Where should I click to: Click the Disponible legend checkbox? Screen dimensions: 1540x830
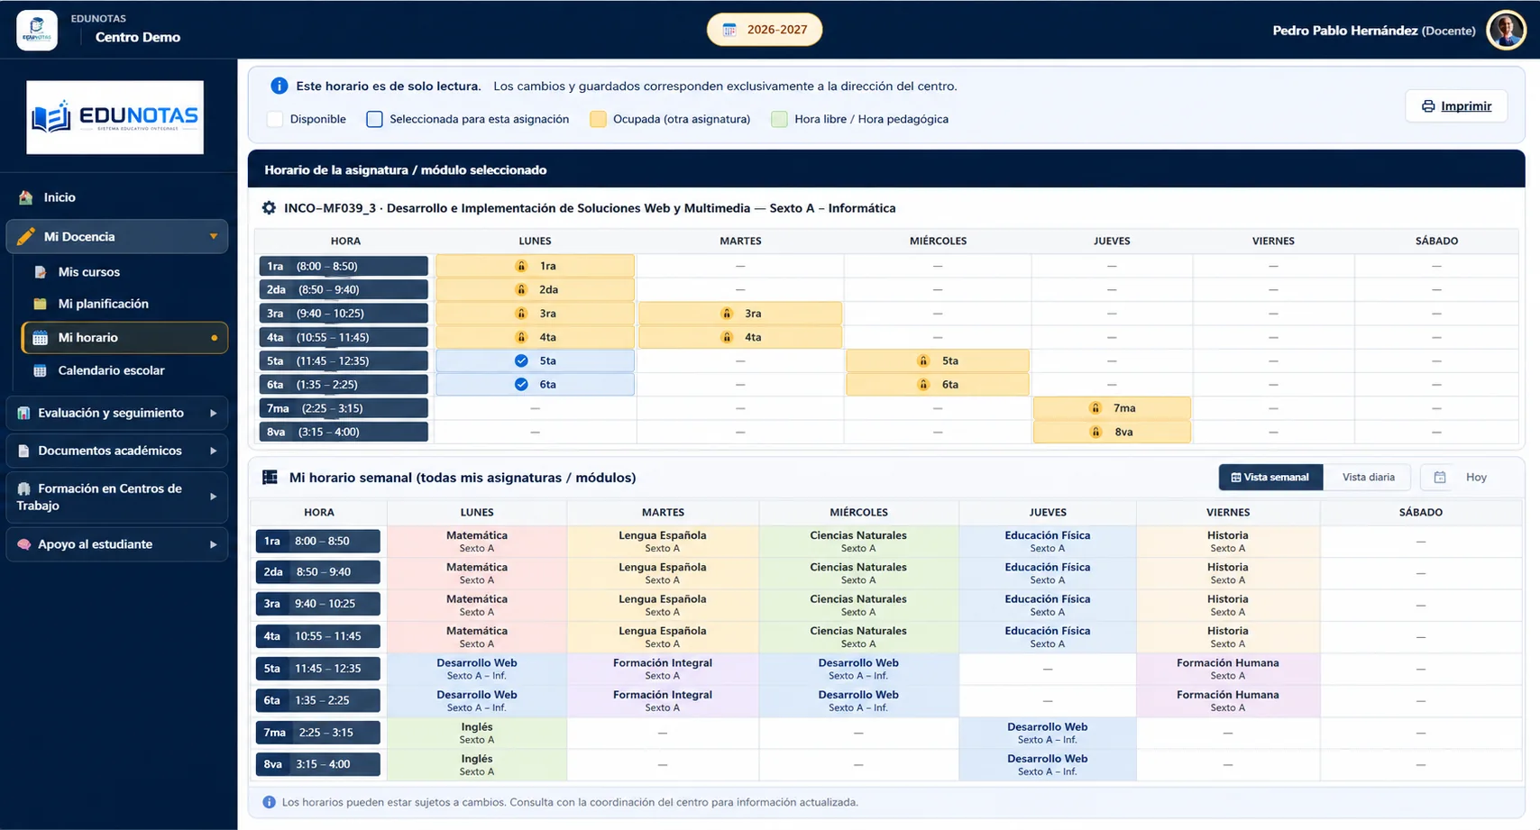[x=276, y=119]
